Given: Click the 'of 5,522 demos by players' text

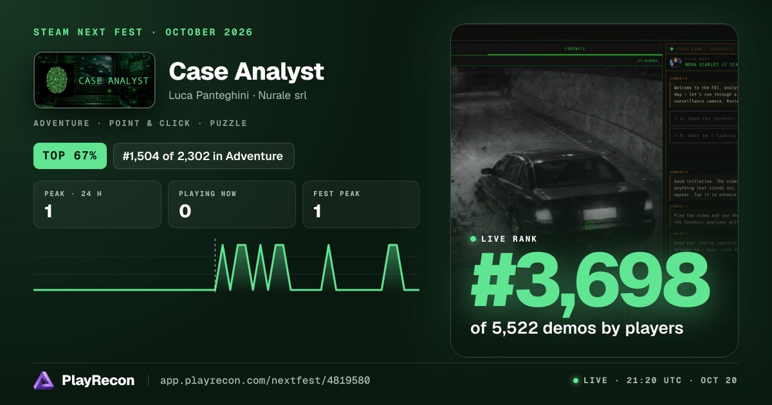Looking at the screenshot, I should 576,328.
